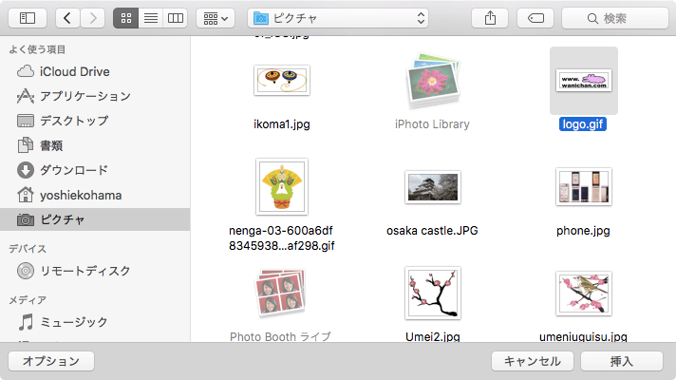The width and height of the screenshot is (676, 380).
Task: Toggle the sidebar visibility button
Action: click(27, 17)
